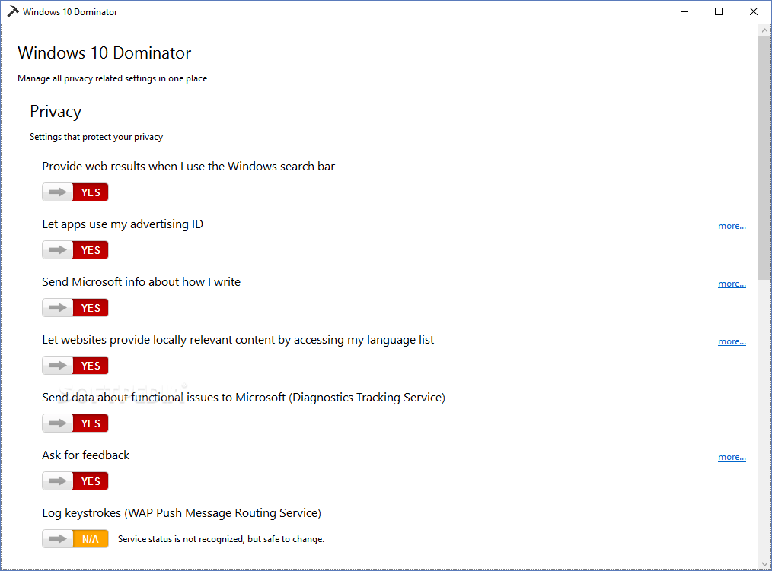This screenshot has height=571, width=772.
Task: Click 'Send Microsoft info about how I write' label
Action: pos(142,282)
